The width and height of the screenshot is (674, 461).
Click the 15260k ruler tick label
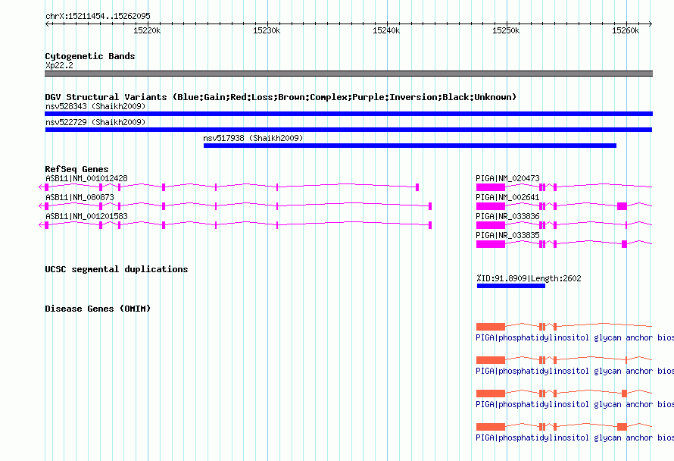click(626, 30)
